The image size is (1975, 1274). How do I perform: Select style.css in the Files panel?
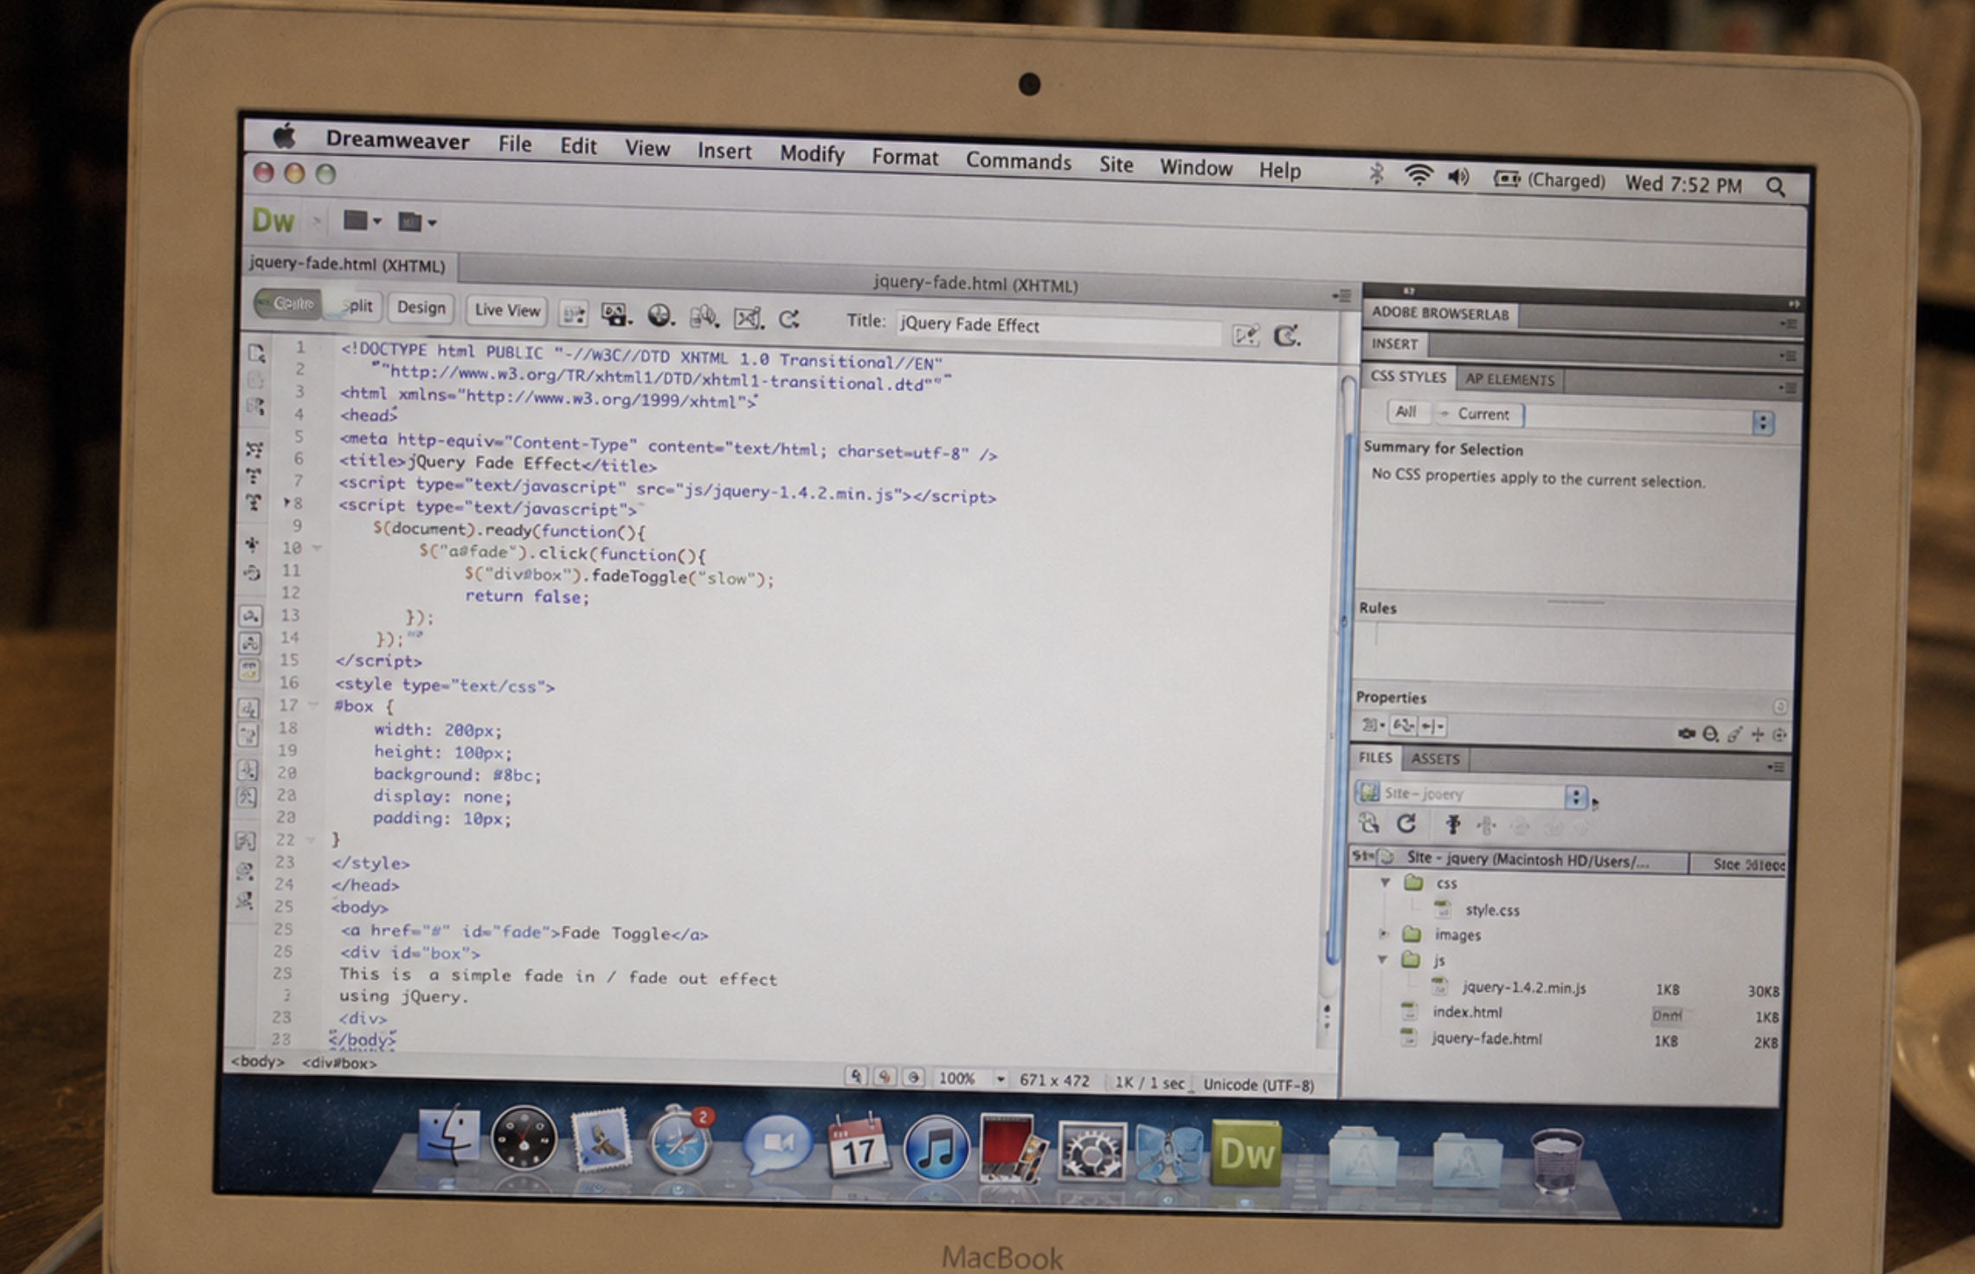(x=1491, y=910)
